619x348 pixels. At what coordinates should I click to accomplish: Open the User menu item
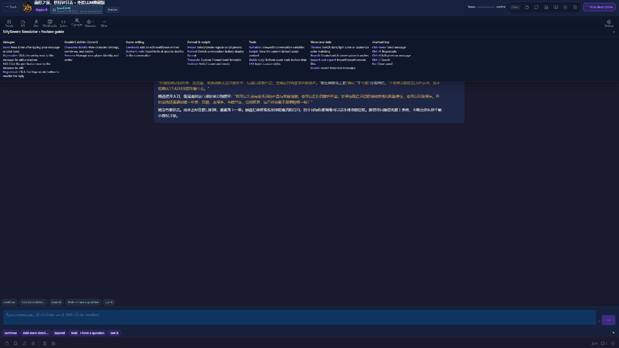pyautogui.click(x=36, y=23)
